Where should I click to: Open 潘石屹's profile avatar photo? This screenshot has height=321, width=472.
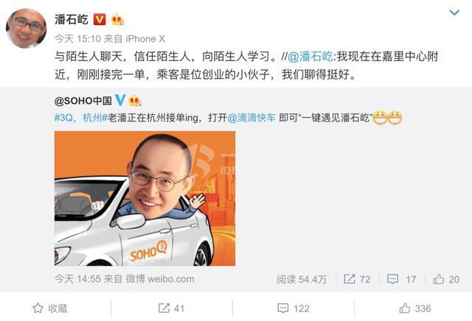27,28
